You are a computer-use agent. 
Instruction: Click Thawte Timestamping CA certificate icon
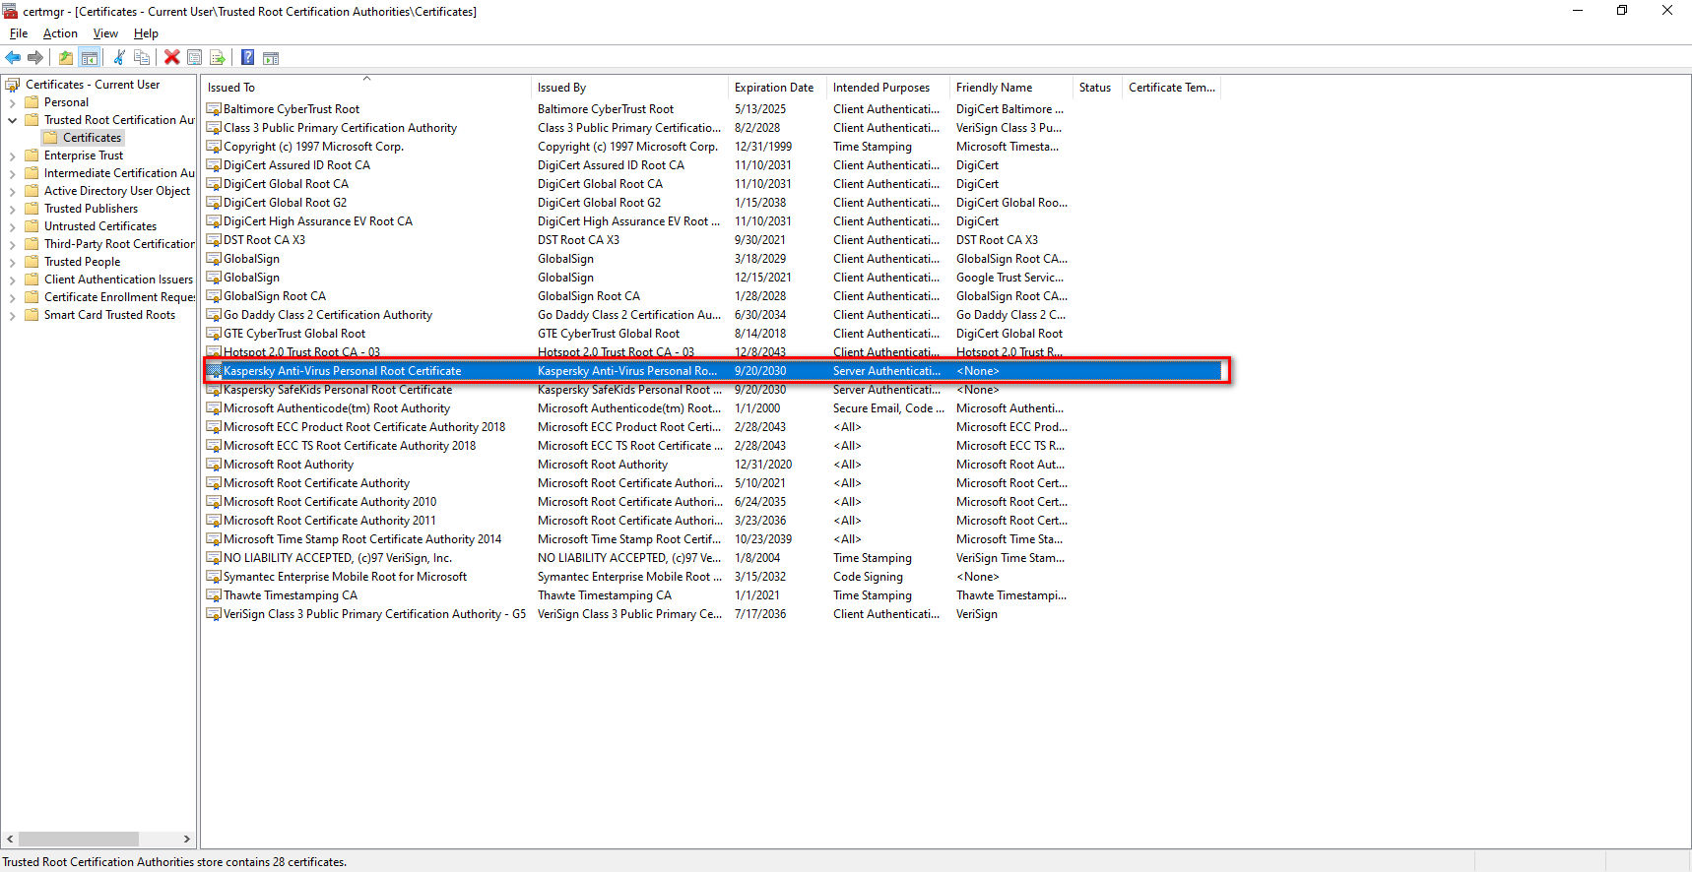[x=214, y=595]
